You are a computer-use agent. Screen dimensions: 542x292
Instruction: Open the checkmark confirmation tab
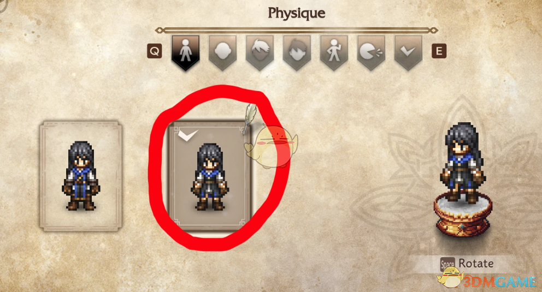[x=408, y=52]
